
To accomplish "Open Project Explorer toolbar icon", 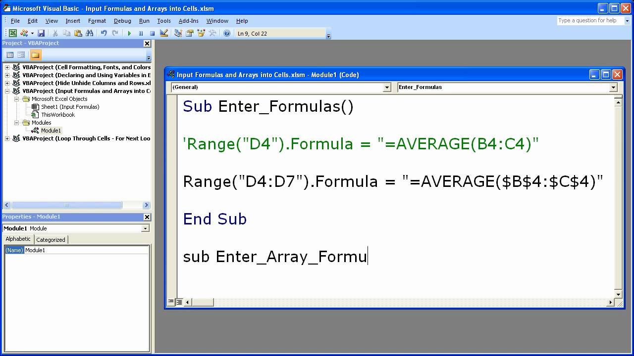I will click(178, 33).
